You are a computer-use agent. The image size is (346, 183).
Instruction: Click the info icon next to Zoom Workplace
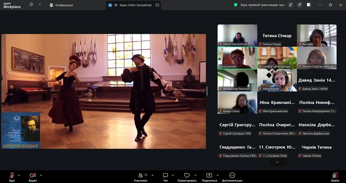[x=31, y=5]
